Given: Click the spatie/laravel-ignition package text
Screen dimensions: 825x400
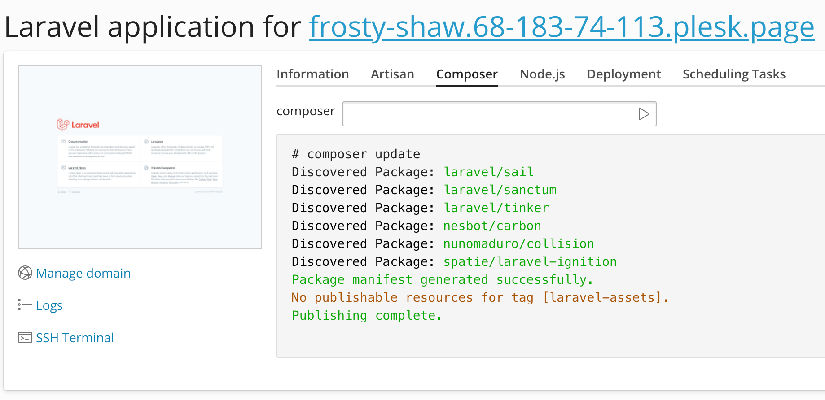Looking at the screenshot, I should click(530, 261).
